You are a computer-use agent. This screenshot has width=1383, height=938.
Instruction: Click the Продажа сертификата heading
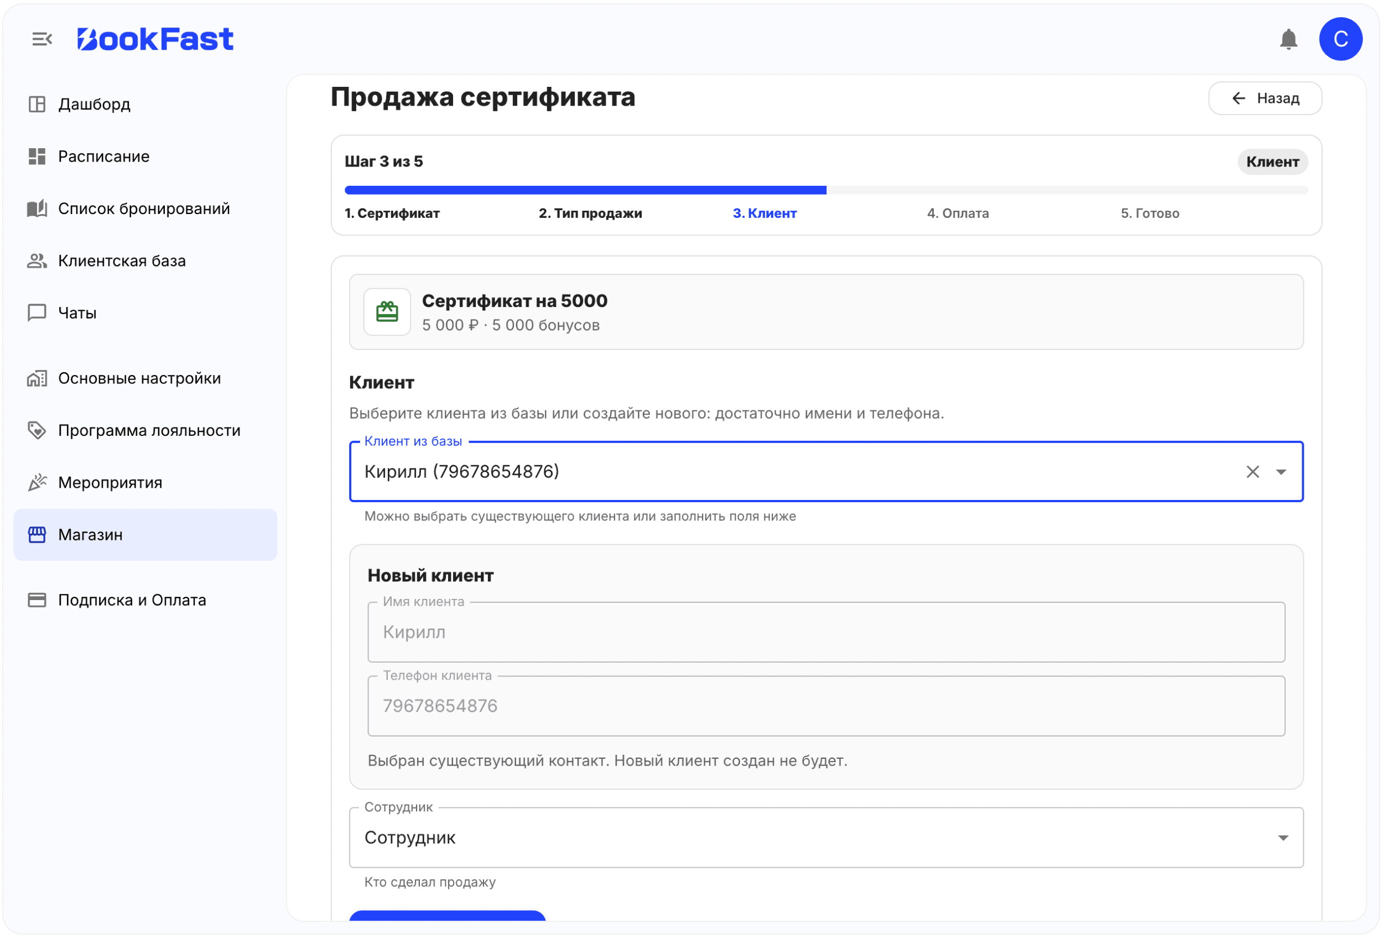[x=482, y=97]
